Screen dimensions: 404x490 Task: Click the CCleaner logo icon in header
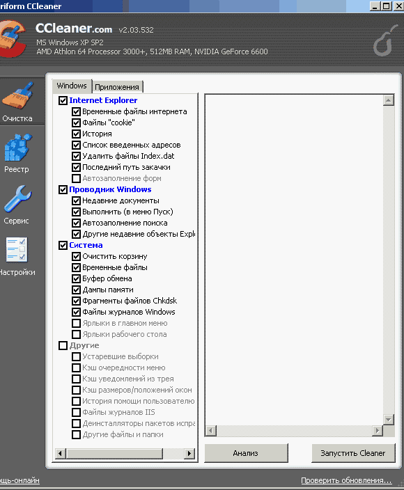coord(13,39)
